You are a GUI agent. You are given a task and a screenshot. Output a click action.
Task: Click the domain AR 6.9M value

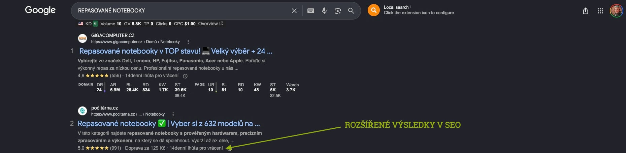(115, 90)
